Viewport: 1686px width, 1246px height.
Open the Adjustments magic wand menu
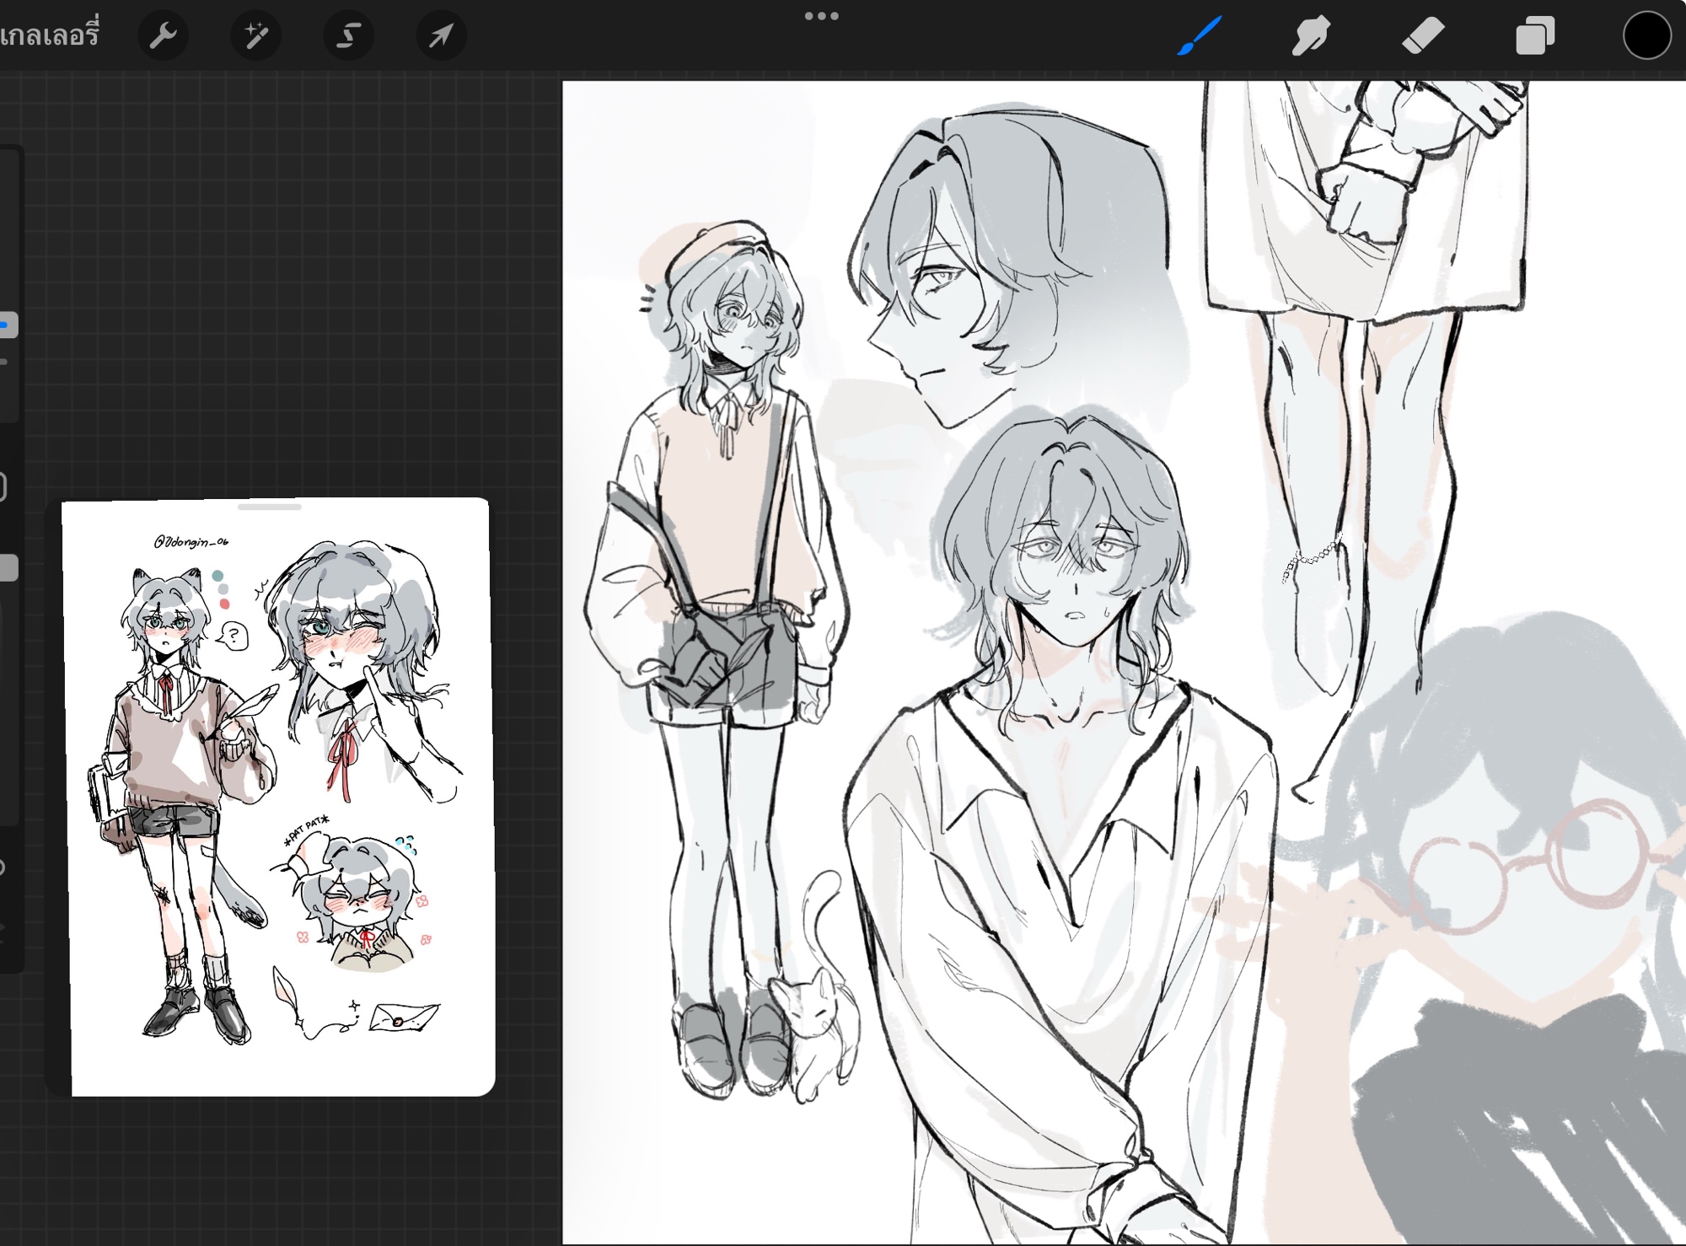tap(255, 36)
